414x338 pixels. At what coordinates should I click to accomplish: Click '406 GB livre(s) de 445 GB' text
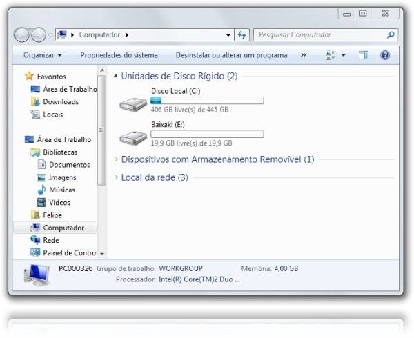point(190,110)
